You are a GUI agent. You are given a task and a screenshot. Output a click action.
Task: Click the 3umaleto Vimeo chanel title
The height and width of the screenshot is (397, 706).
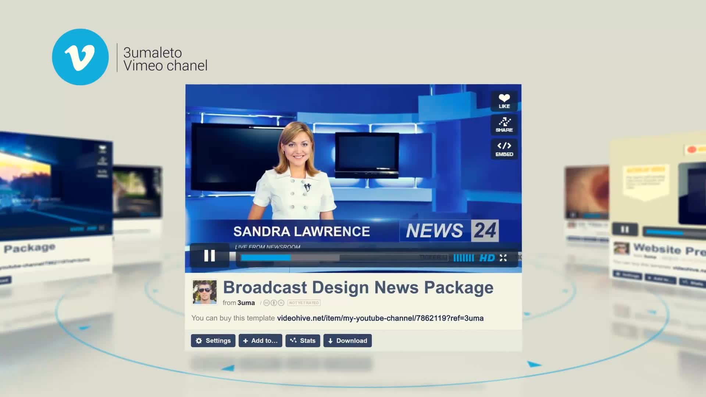(x=165, y=59)
